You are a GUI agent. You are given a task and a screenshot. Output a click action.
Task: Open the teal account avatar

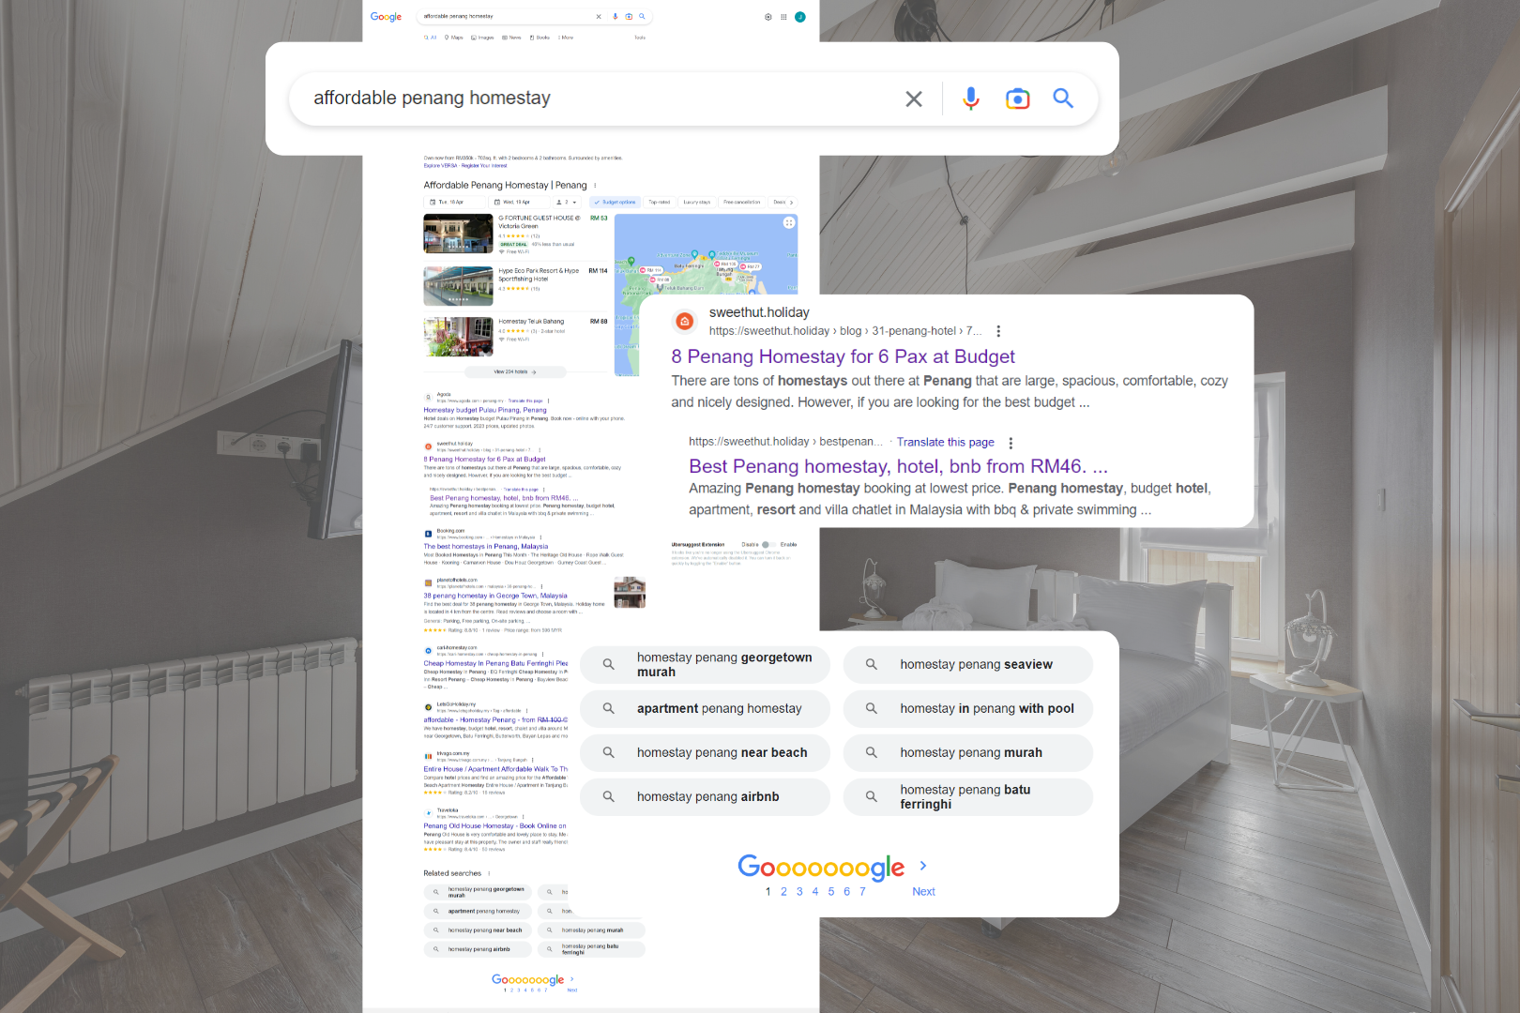point(800,17)
